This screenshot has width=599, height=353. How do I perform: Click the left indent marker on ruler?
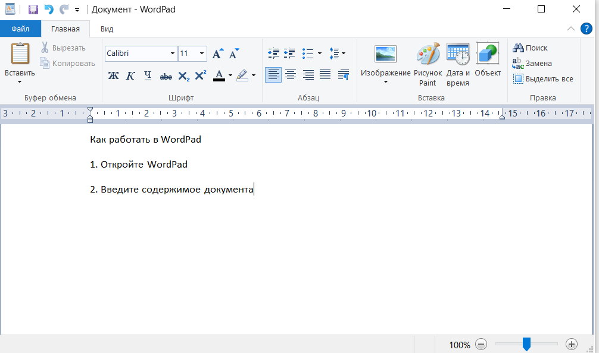[90, 119]
